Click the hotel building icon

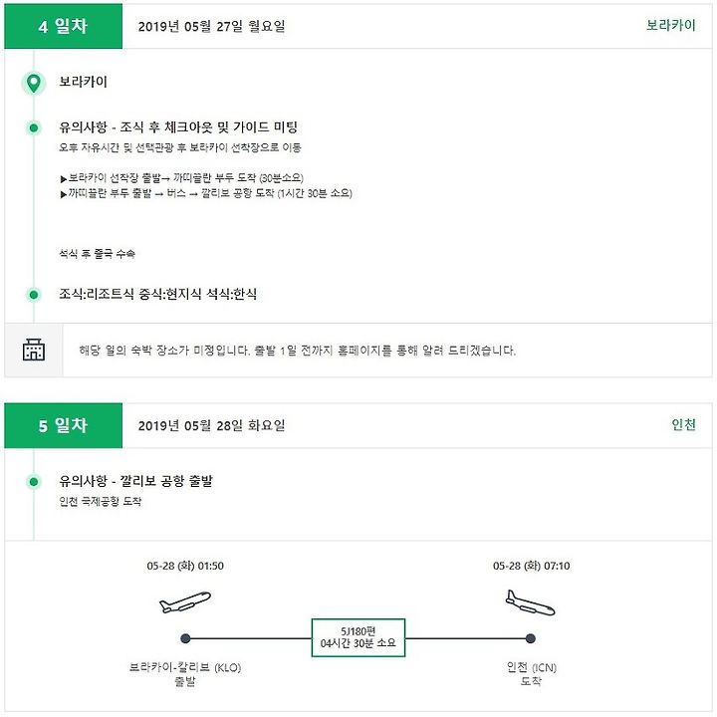point(34,350)
